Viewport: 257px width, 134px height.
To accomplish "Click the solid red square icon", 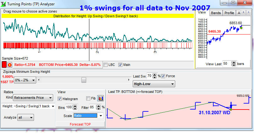I will coord(4,64).
